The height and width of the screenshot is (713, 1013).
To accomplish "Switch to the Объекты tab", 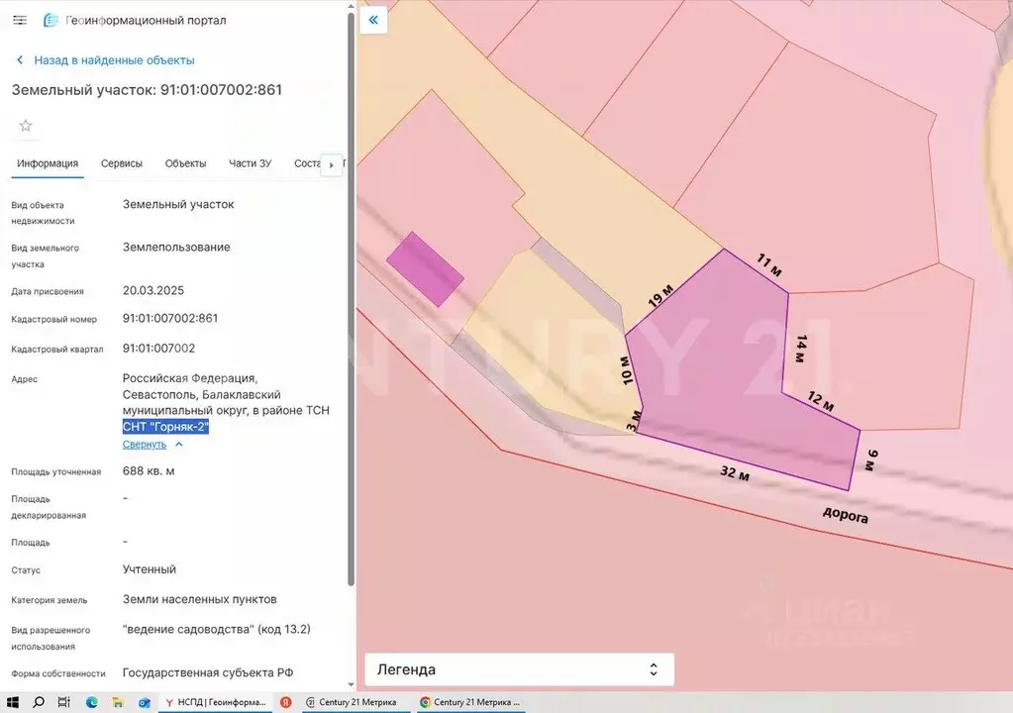I will click(x=185, y=163).
